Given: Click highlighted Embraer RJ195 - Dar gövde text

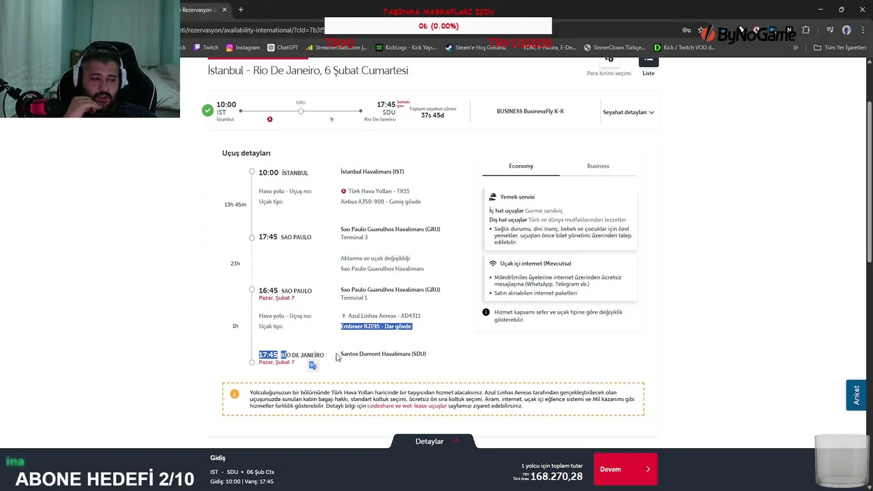Looking at the screenshot, I should tap(376, 326).
